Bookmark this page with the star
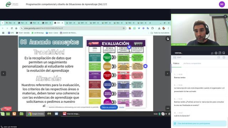 [124, 28]
